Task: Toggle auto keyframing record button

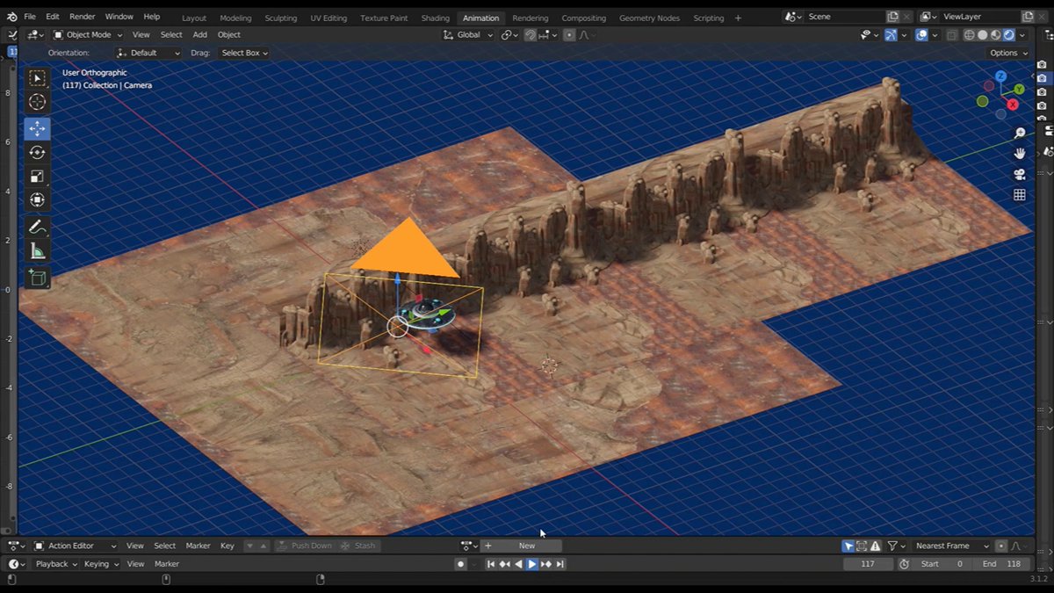Action: coord(460,563)
